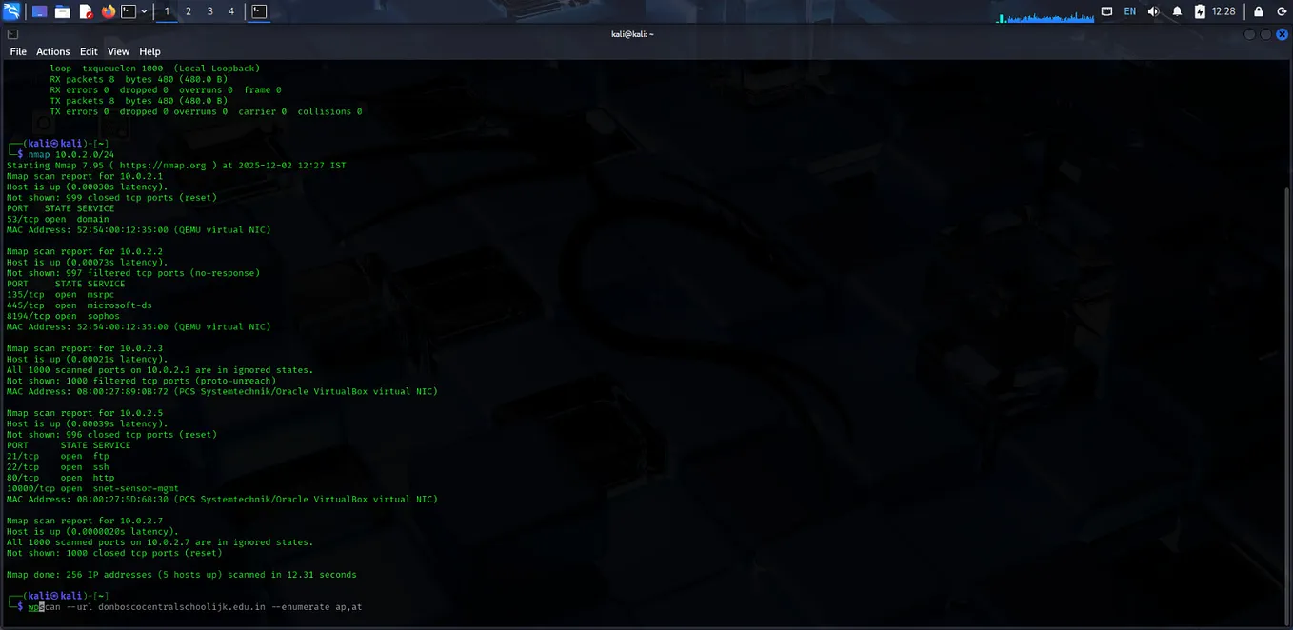Click the workspace 1 indicator
1293x630 pixels.
[167, 10]
